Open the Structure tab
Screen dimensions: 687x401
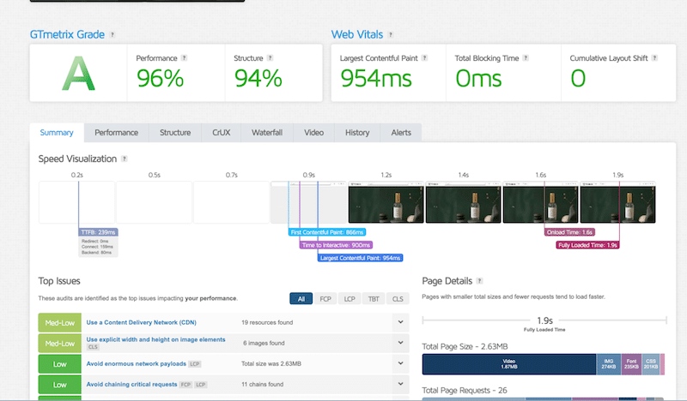click(x=175, y=133)
